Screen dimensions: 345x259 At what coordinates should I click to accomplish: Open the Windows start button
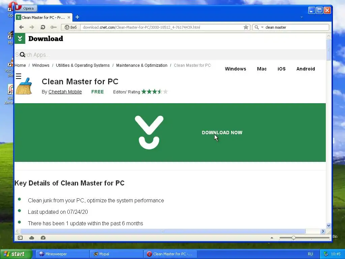coord(16,254)
